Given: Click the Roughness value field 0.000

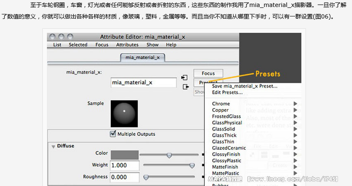Looking at the screenshot, I should 124,177.
